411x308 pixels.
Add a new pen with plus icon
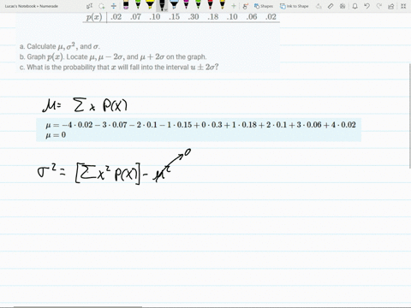click(234, 6)
